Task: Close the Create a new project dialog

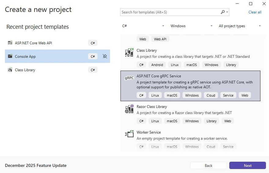Action: (264, 4)
